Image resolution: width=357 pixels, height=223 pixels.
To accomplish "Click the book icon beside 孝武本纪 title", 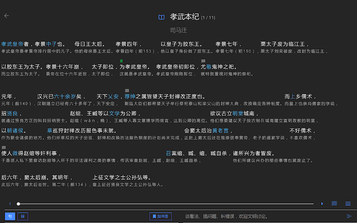I will coord(162,17).
